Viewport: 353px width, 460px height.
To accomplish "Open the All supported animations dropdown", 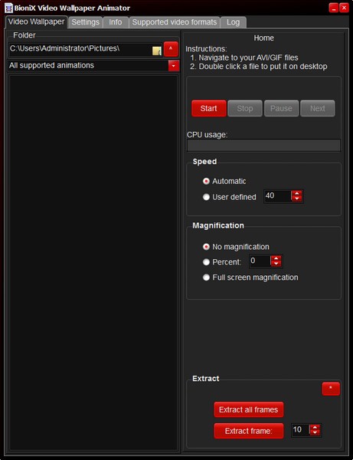I will 173,66.
